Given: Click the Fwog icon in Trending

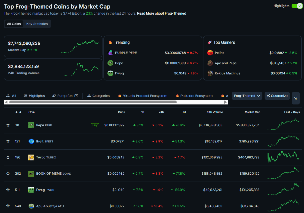Looking at the screenshot, I should pyautogui.click(x=110, y=73).
